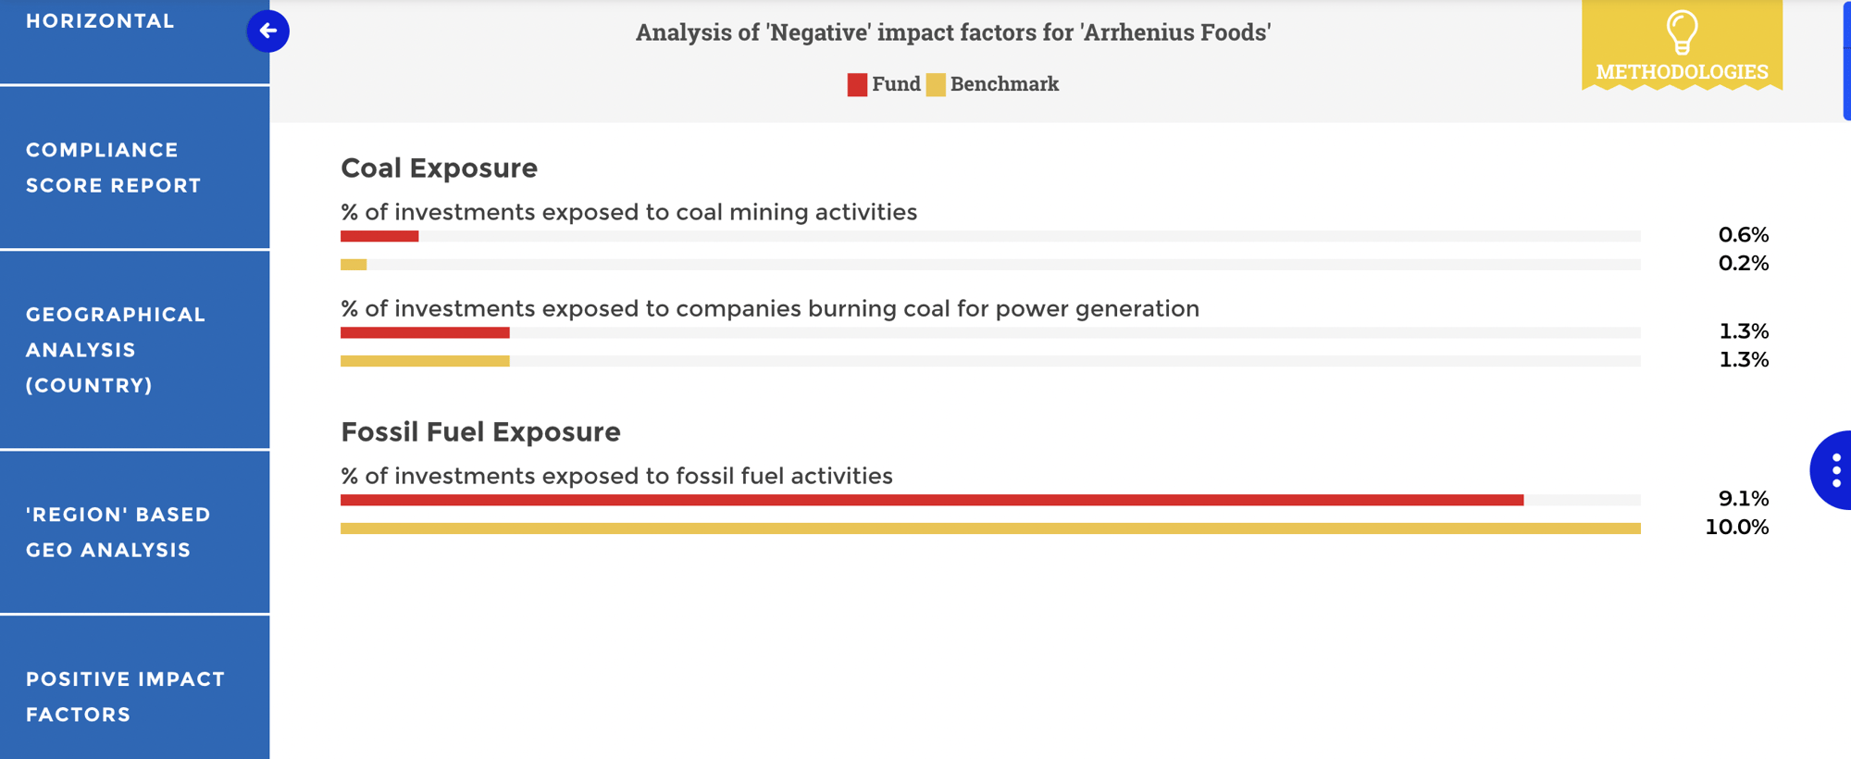This screenshot has height=759, width=1851.
Task: Select the yellow Benchmark legend marker
Action: point(935,84)
